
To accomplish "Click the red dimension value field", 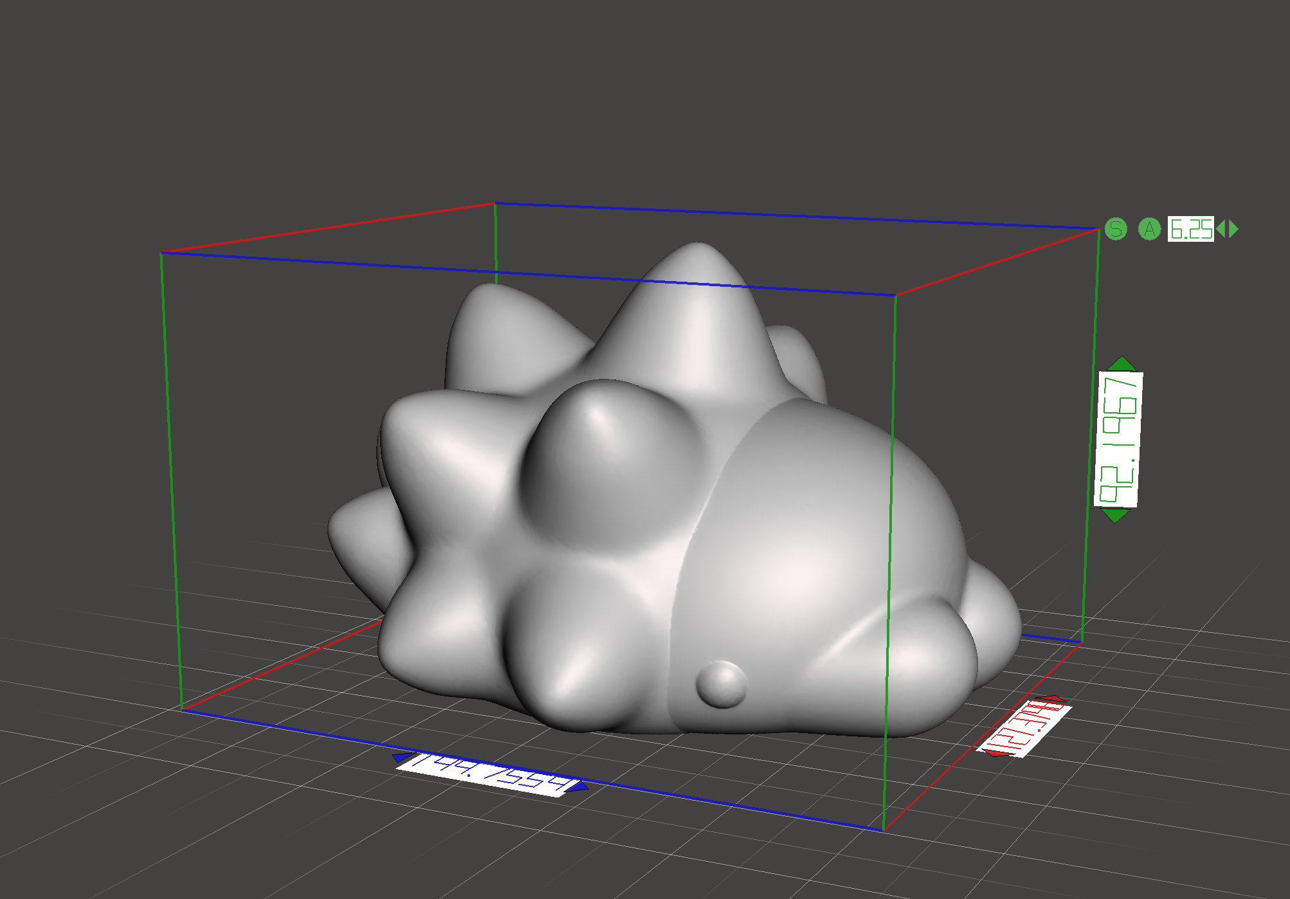I will pos(1024,729).
